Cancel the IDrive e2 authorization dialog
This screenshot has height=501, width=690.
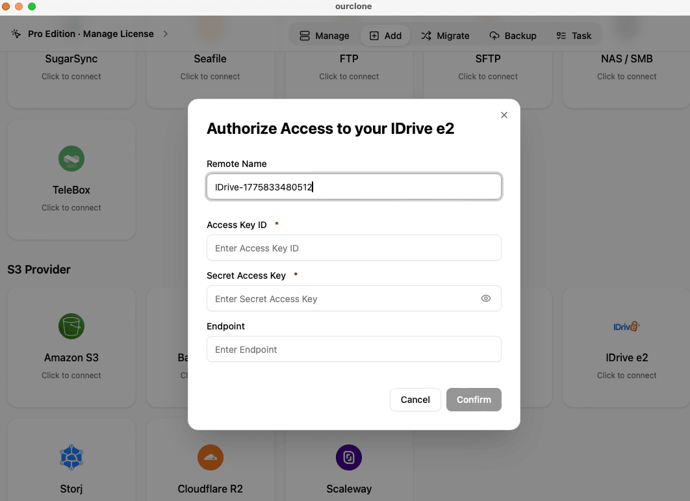415,400
